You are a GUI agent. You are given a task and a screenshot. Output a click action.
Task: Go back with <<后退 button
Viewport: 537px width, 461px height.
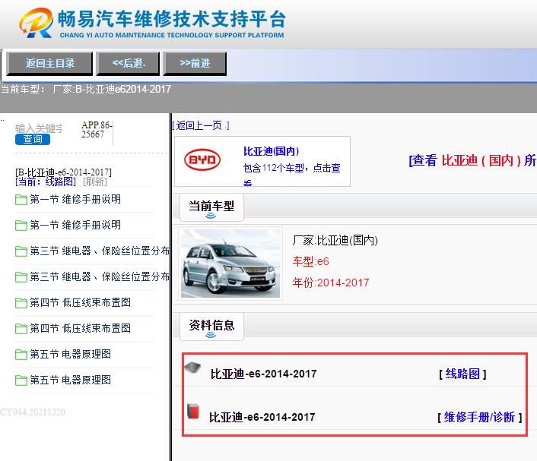tap(128, 63)
